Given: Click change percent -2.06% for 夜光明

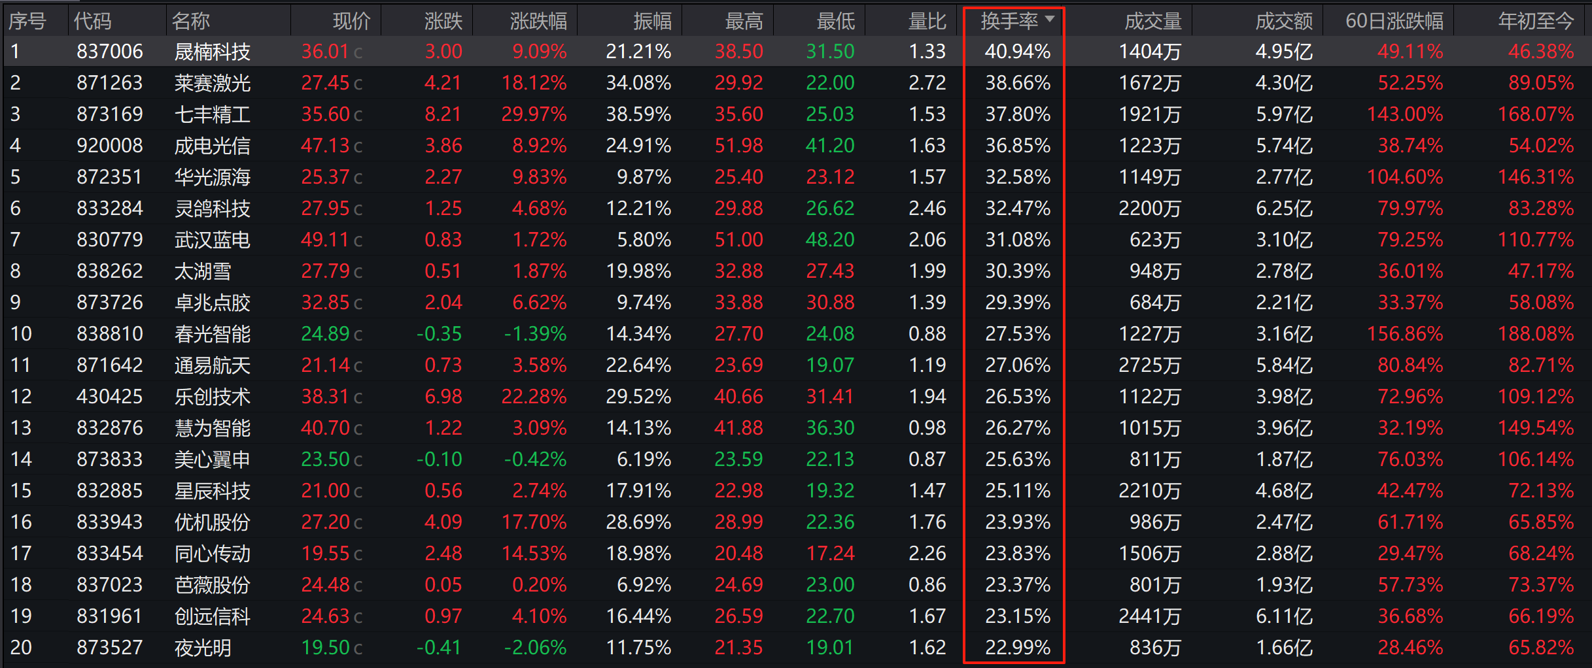Looking at the screenshot, I should [x=535, y=648].
